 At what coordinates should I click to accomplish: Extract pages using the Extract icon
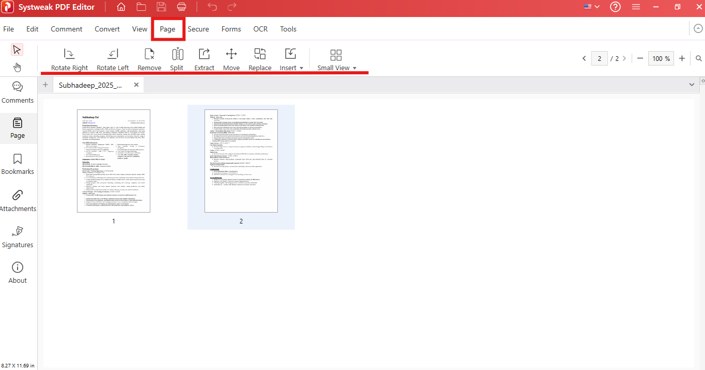tap(204, 54)
